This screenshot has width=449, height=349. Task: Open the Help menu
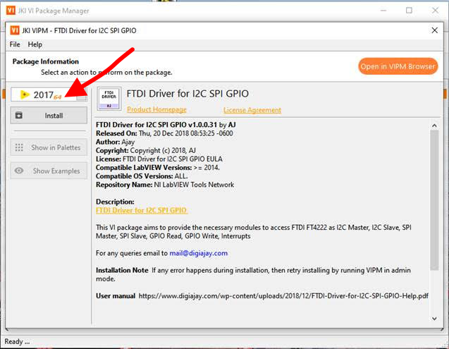pos(35,44)
